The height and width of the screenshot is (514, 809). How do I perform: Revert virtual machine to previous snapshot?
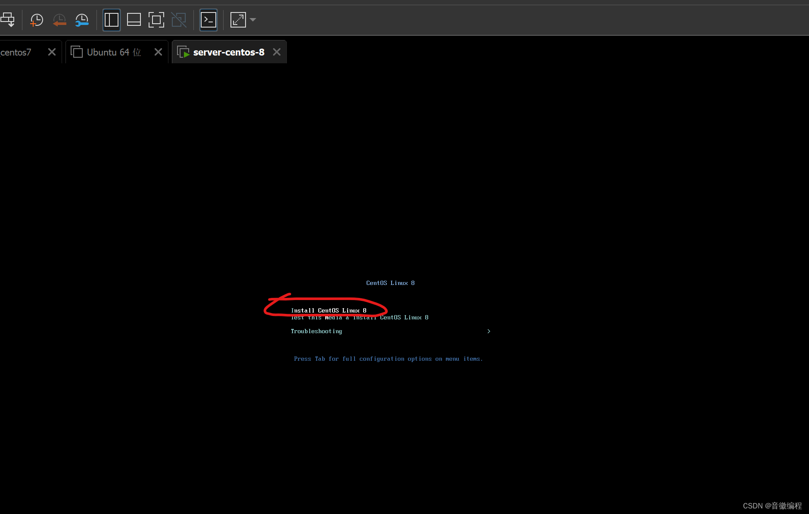pos(59,20)
